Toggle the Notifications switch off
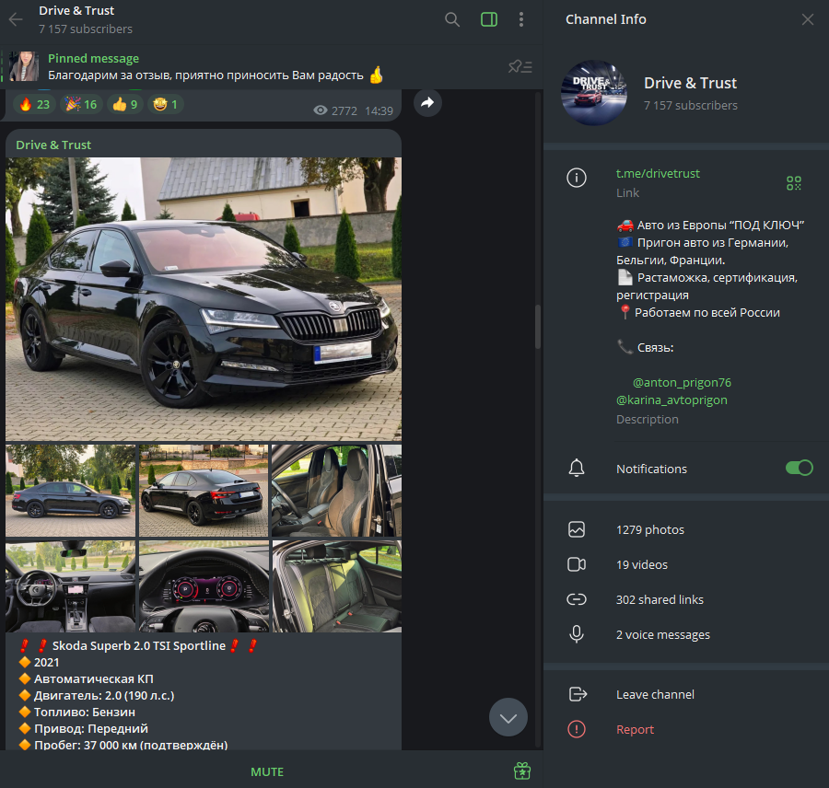The width and height of the screenshot is (829, 788). click(799, 469)
